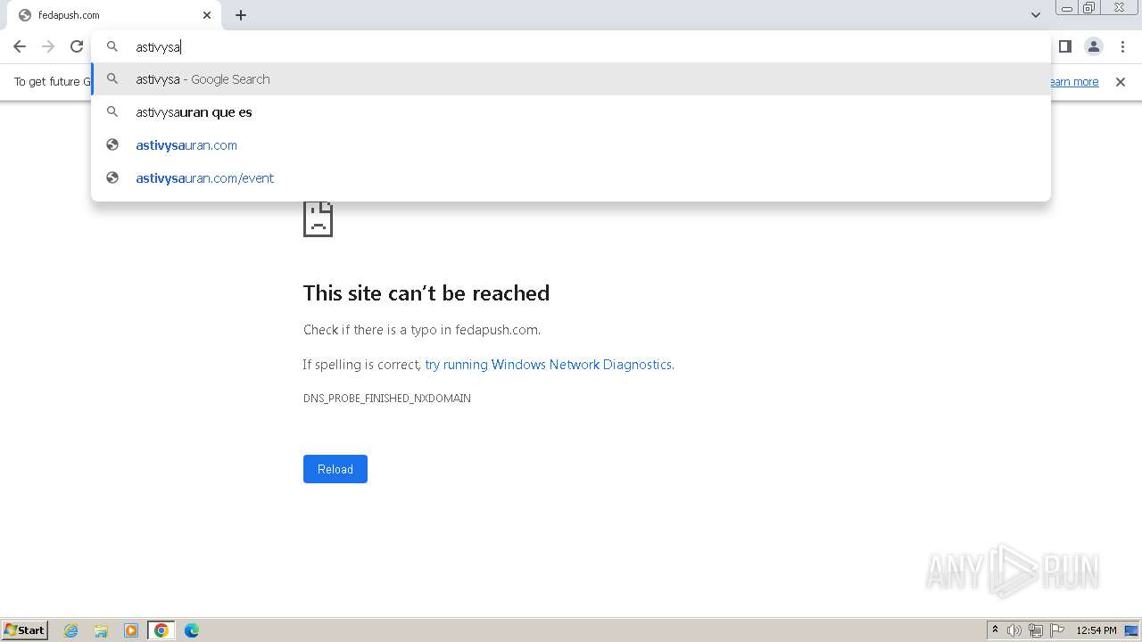Toggle the browser side panel icon
This screenshot has width=1142, height=642.
click(x=1064, y=46)
